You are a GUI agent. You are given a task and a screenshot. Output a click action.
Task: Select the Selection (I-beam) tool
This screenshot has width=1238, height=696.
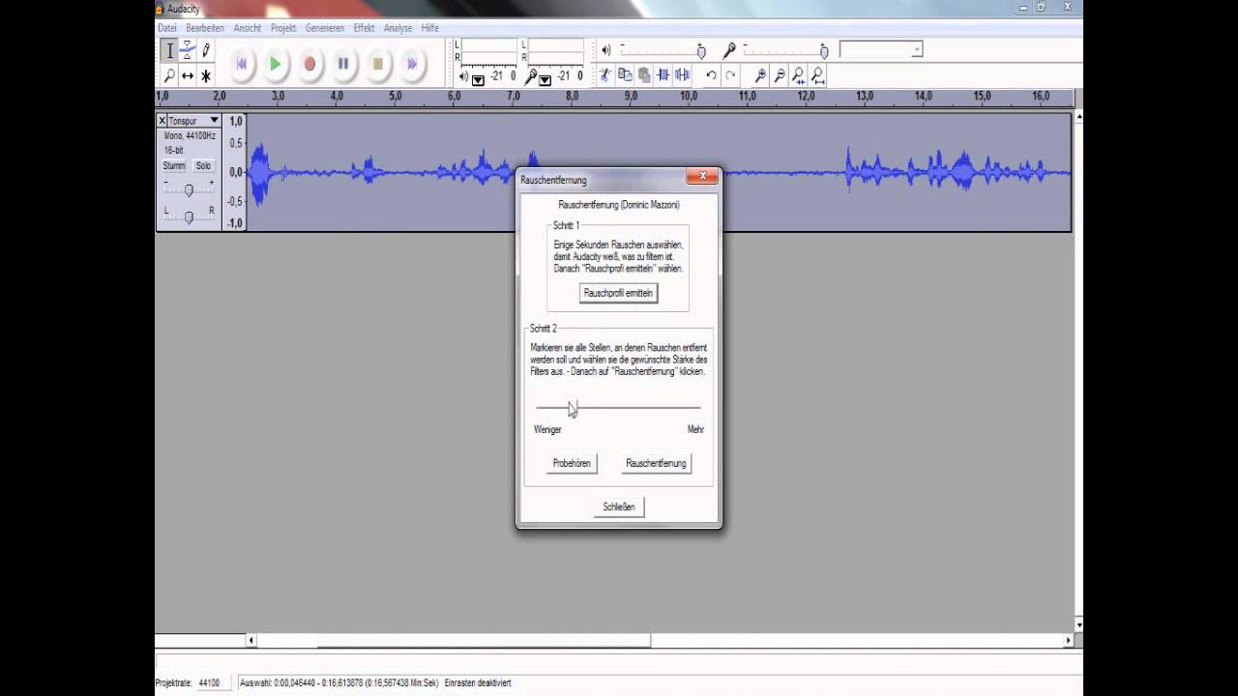pos(169,50)
